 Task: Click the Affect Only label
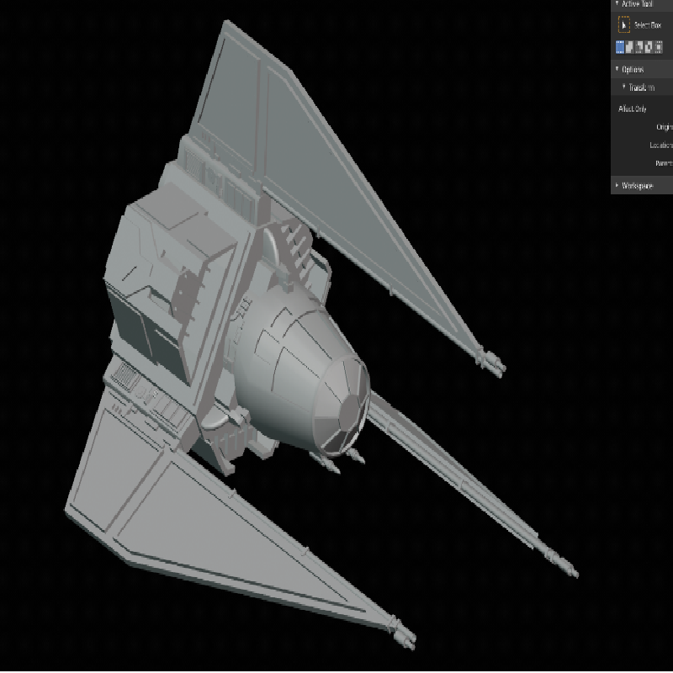633,109
